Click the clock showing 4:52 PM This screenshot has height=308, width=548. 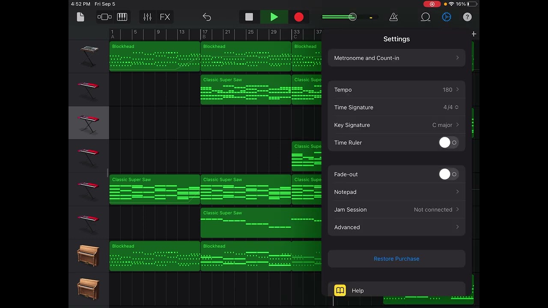click(80, 4)
